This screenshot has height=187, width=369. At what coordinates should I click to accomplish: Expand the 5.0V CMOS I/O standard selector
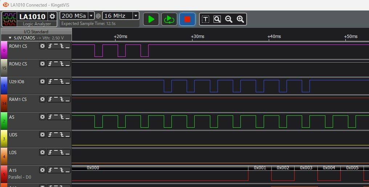click(x=10, y=38)
